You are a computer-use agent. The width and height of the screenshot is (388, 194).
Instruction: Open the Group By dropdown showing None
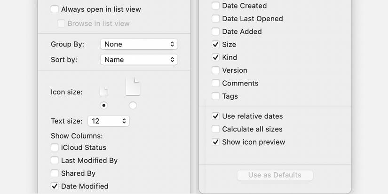point(139,44)
